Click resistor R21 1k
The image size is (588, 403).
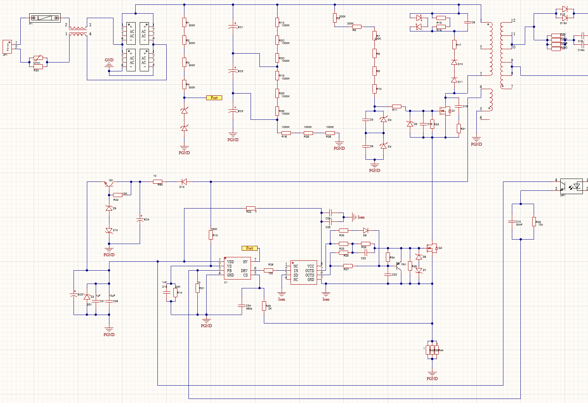(x=197, y=288)
